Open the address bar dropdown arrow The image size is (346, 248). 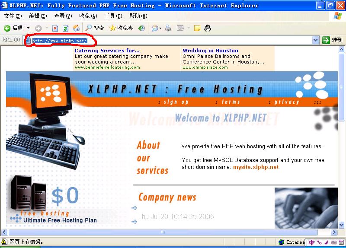coord(316,40)
